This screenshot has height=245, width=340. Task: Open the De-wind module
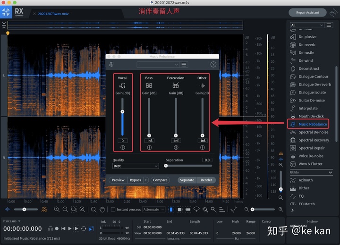301,61
